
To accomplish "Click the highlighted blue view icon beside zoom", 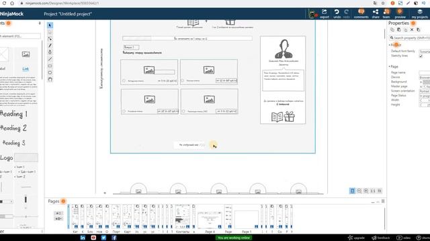I will pyautogui.click(x=352, y=191).
